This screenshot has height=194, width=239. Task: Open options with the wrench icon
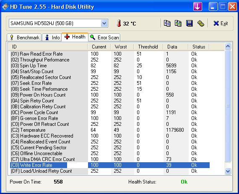(x=201, y=23)
